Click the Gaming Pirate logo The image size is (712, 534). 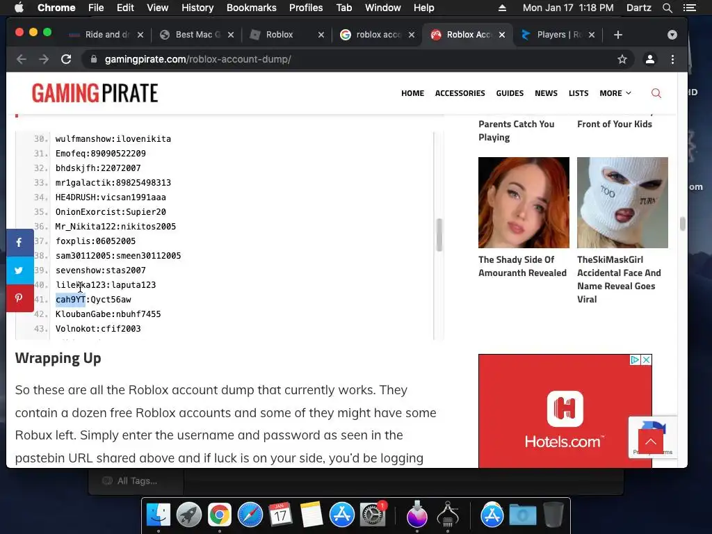click(x=95, y=93)
